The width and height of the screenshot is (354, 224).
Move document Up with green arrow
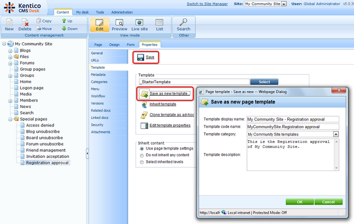click(x=64, y=21)
